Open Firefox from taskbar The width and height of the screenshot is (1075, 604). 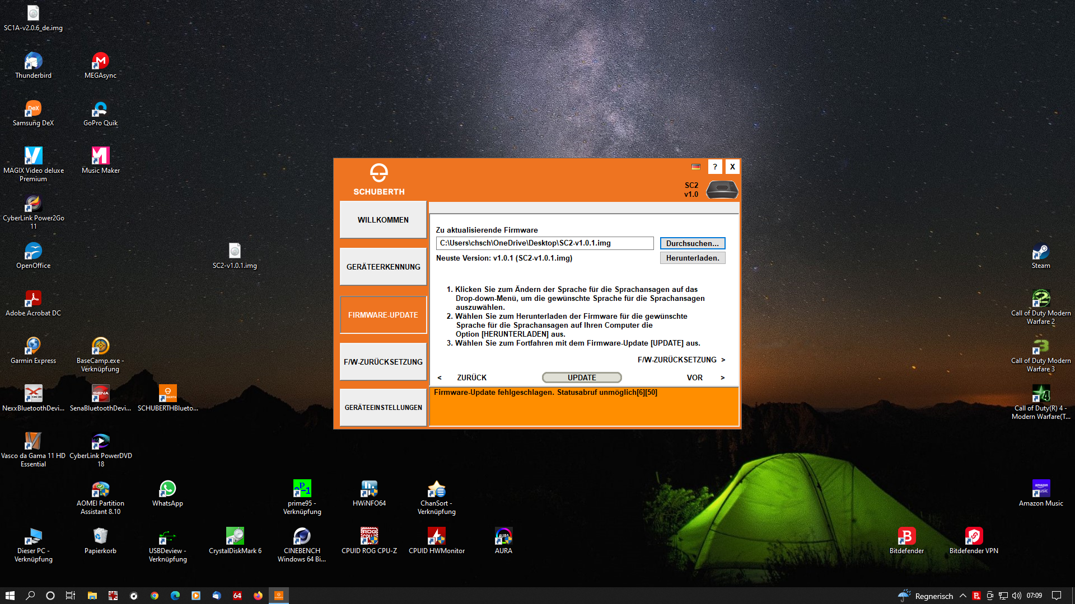(258, 596)
